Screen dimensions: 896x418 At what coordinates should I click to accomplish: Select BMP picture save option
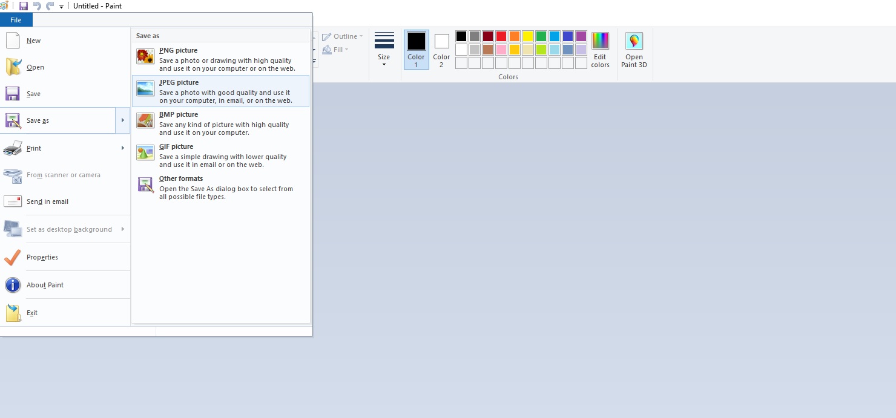220,123
